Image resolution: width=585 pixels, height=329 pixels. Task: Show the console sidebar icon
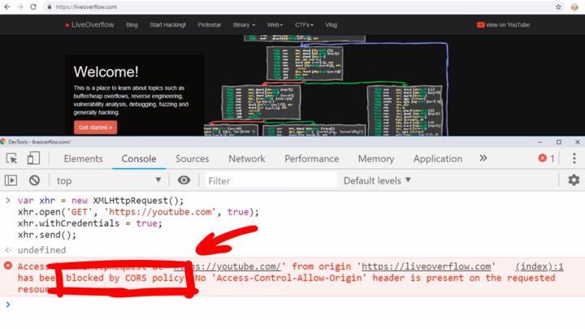[11, 180]
